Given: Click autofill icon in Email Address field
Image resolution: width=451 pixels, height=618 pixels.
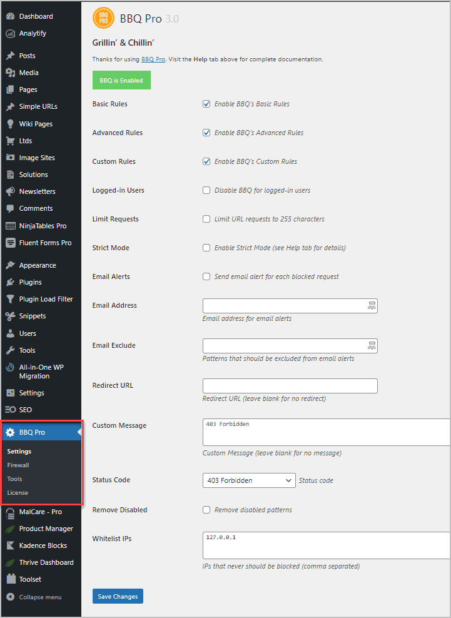Looking at the screenshot, I should coord(372,305).
